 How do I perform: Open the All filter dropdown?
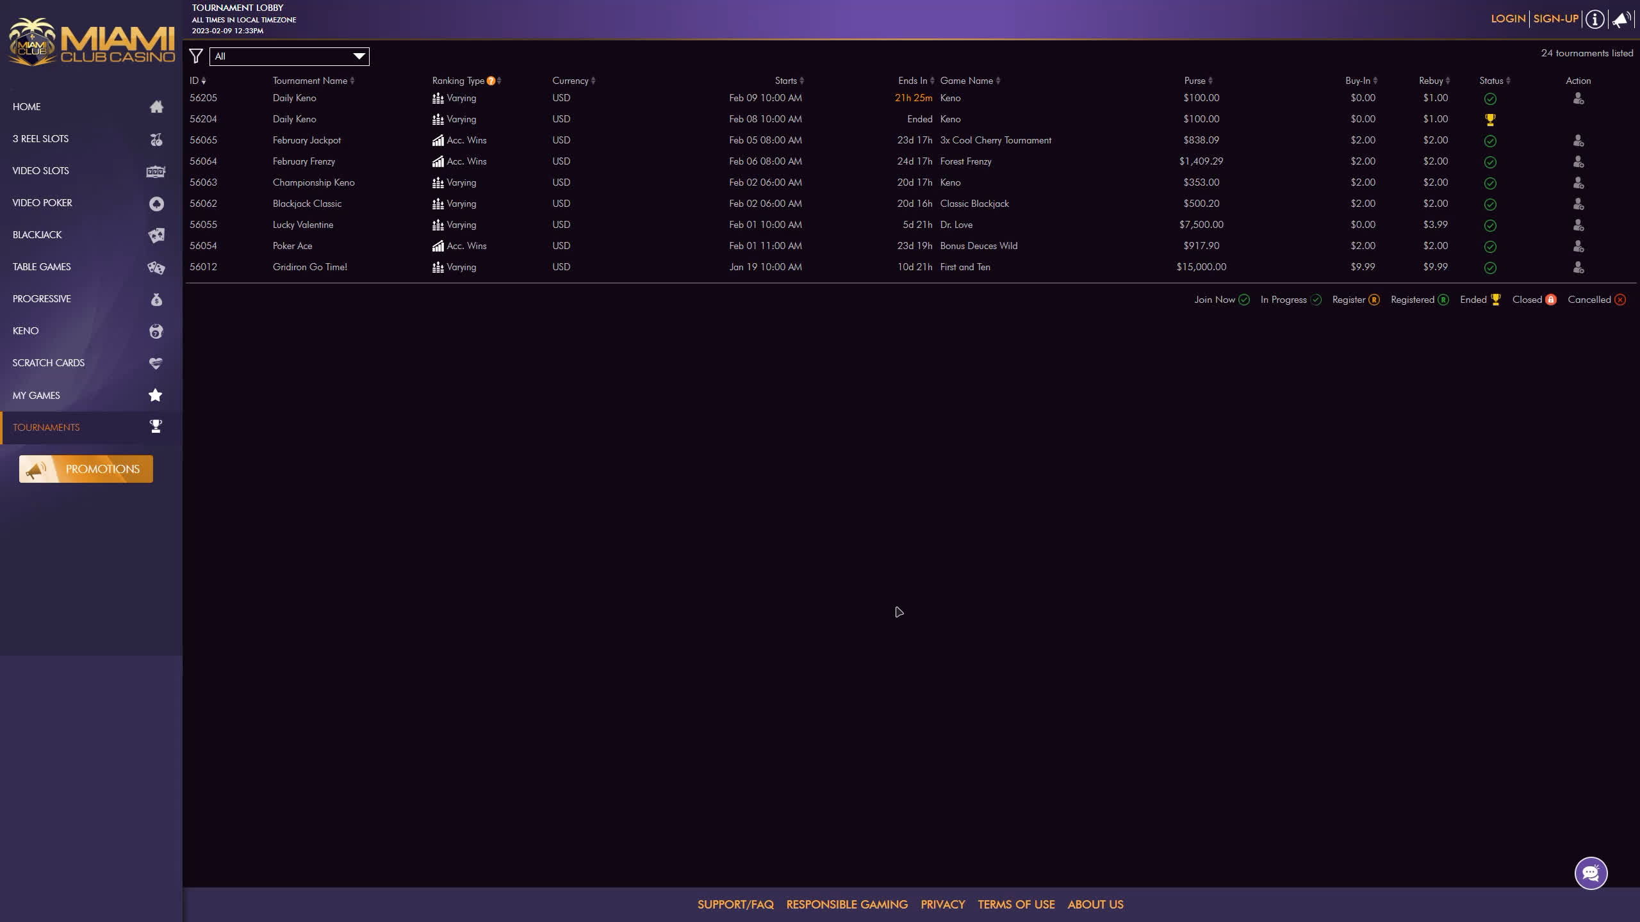tap(289, 56)
